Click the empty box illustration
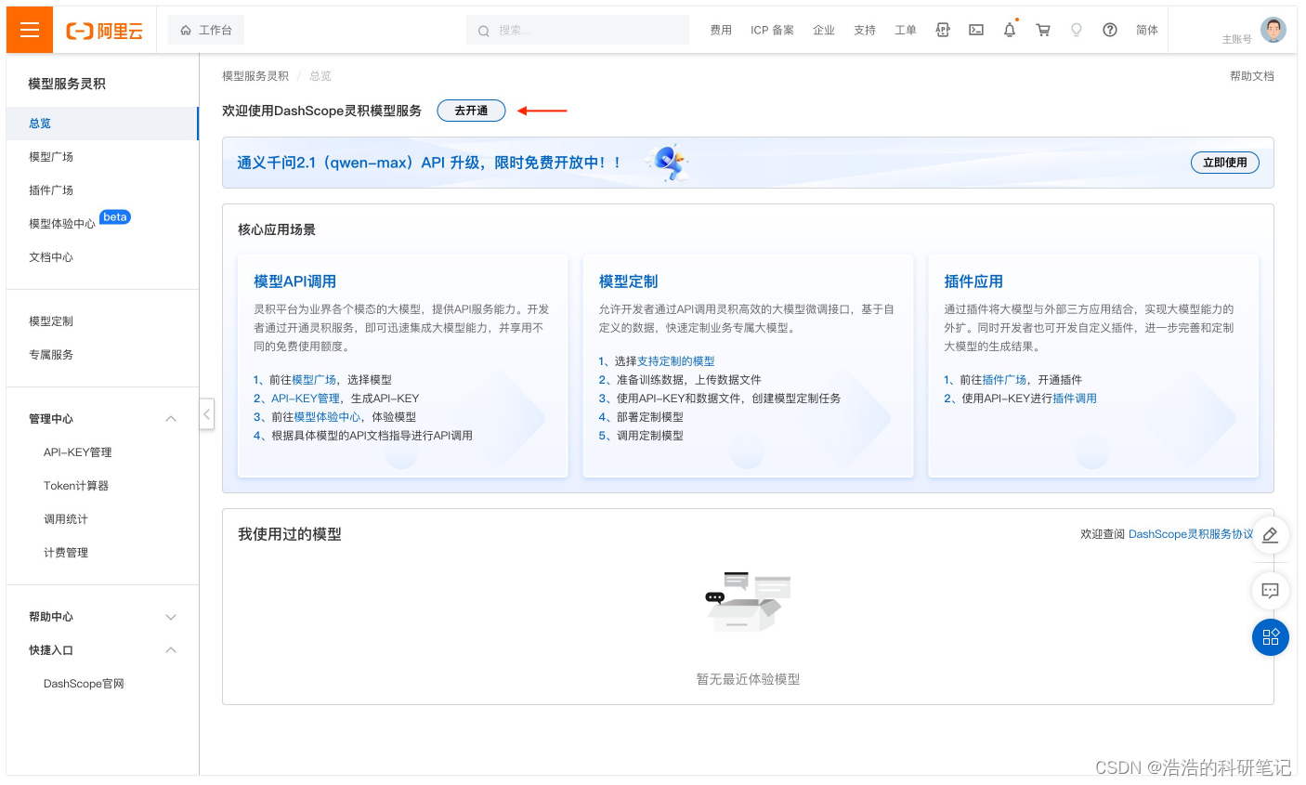Image resolution: width=1306 pixels, height=785 pixels. [749, 602]
